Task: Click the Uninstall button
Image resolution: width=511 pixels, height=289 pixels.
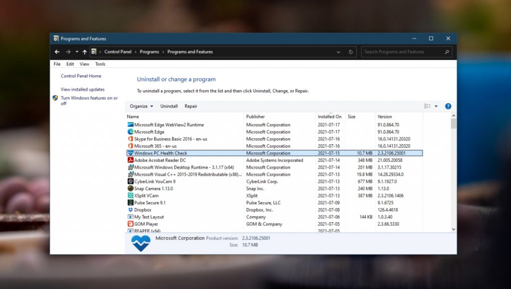Action: [x=168, y=106]
